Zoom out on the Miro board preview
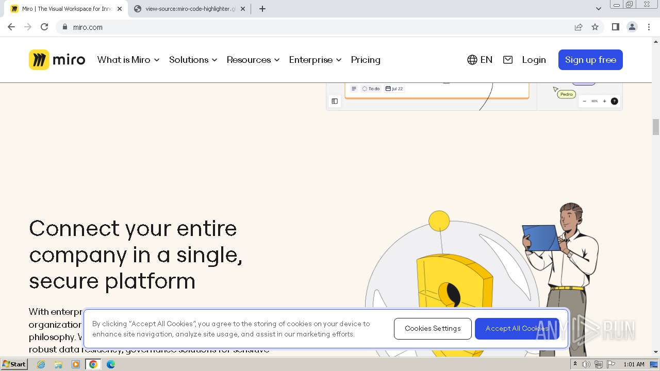 (x=584, y=101)
